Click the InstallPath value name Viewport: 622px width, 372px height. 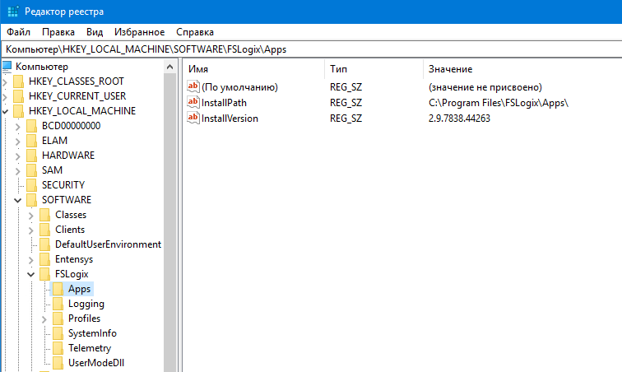pos(224,103)
